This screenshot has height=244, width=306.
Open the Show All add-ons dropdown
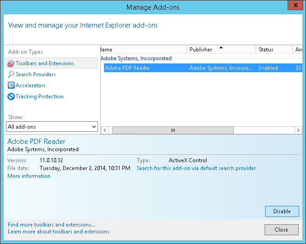(52, 127)
